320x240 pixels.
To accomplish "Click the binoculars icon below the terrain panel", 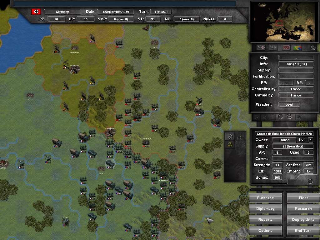I will tap(299, 117).
